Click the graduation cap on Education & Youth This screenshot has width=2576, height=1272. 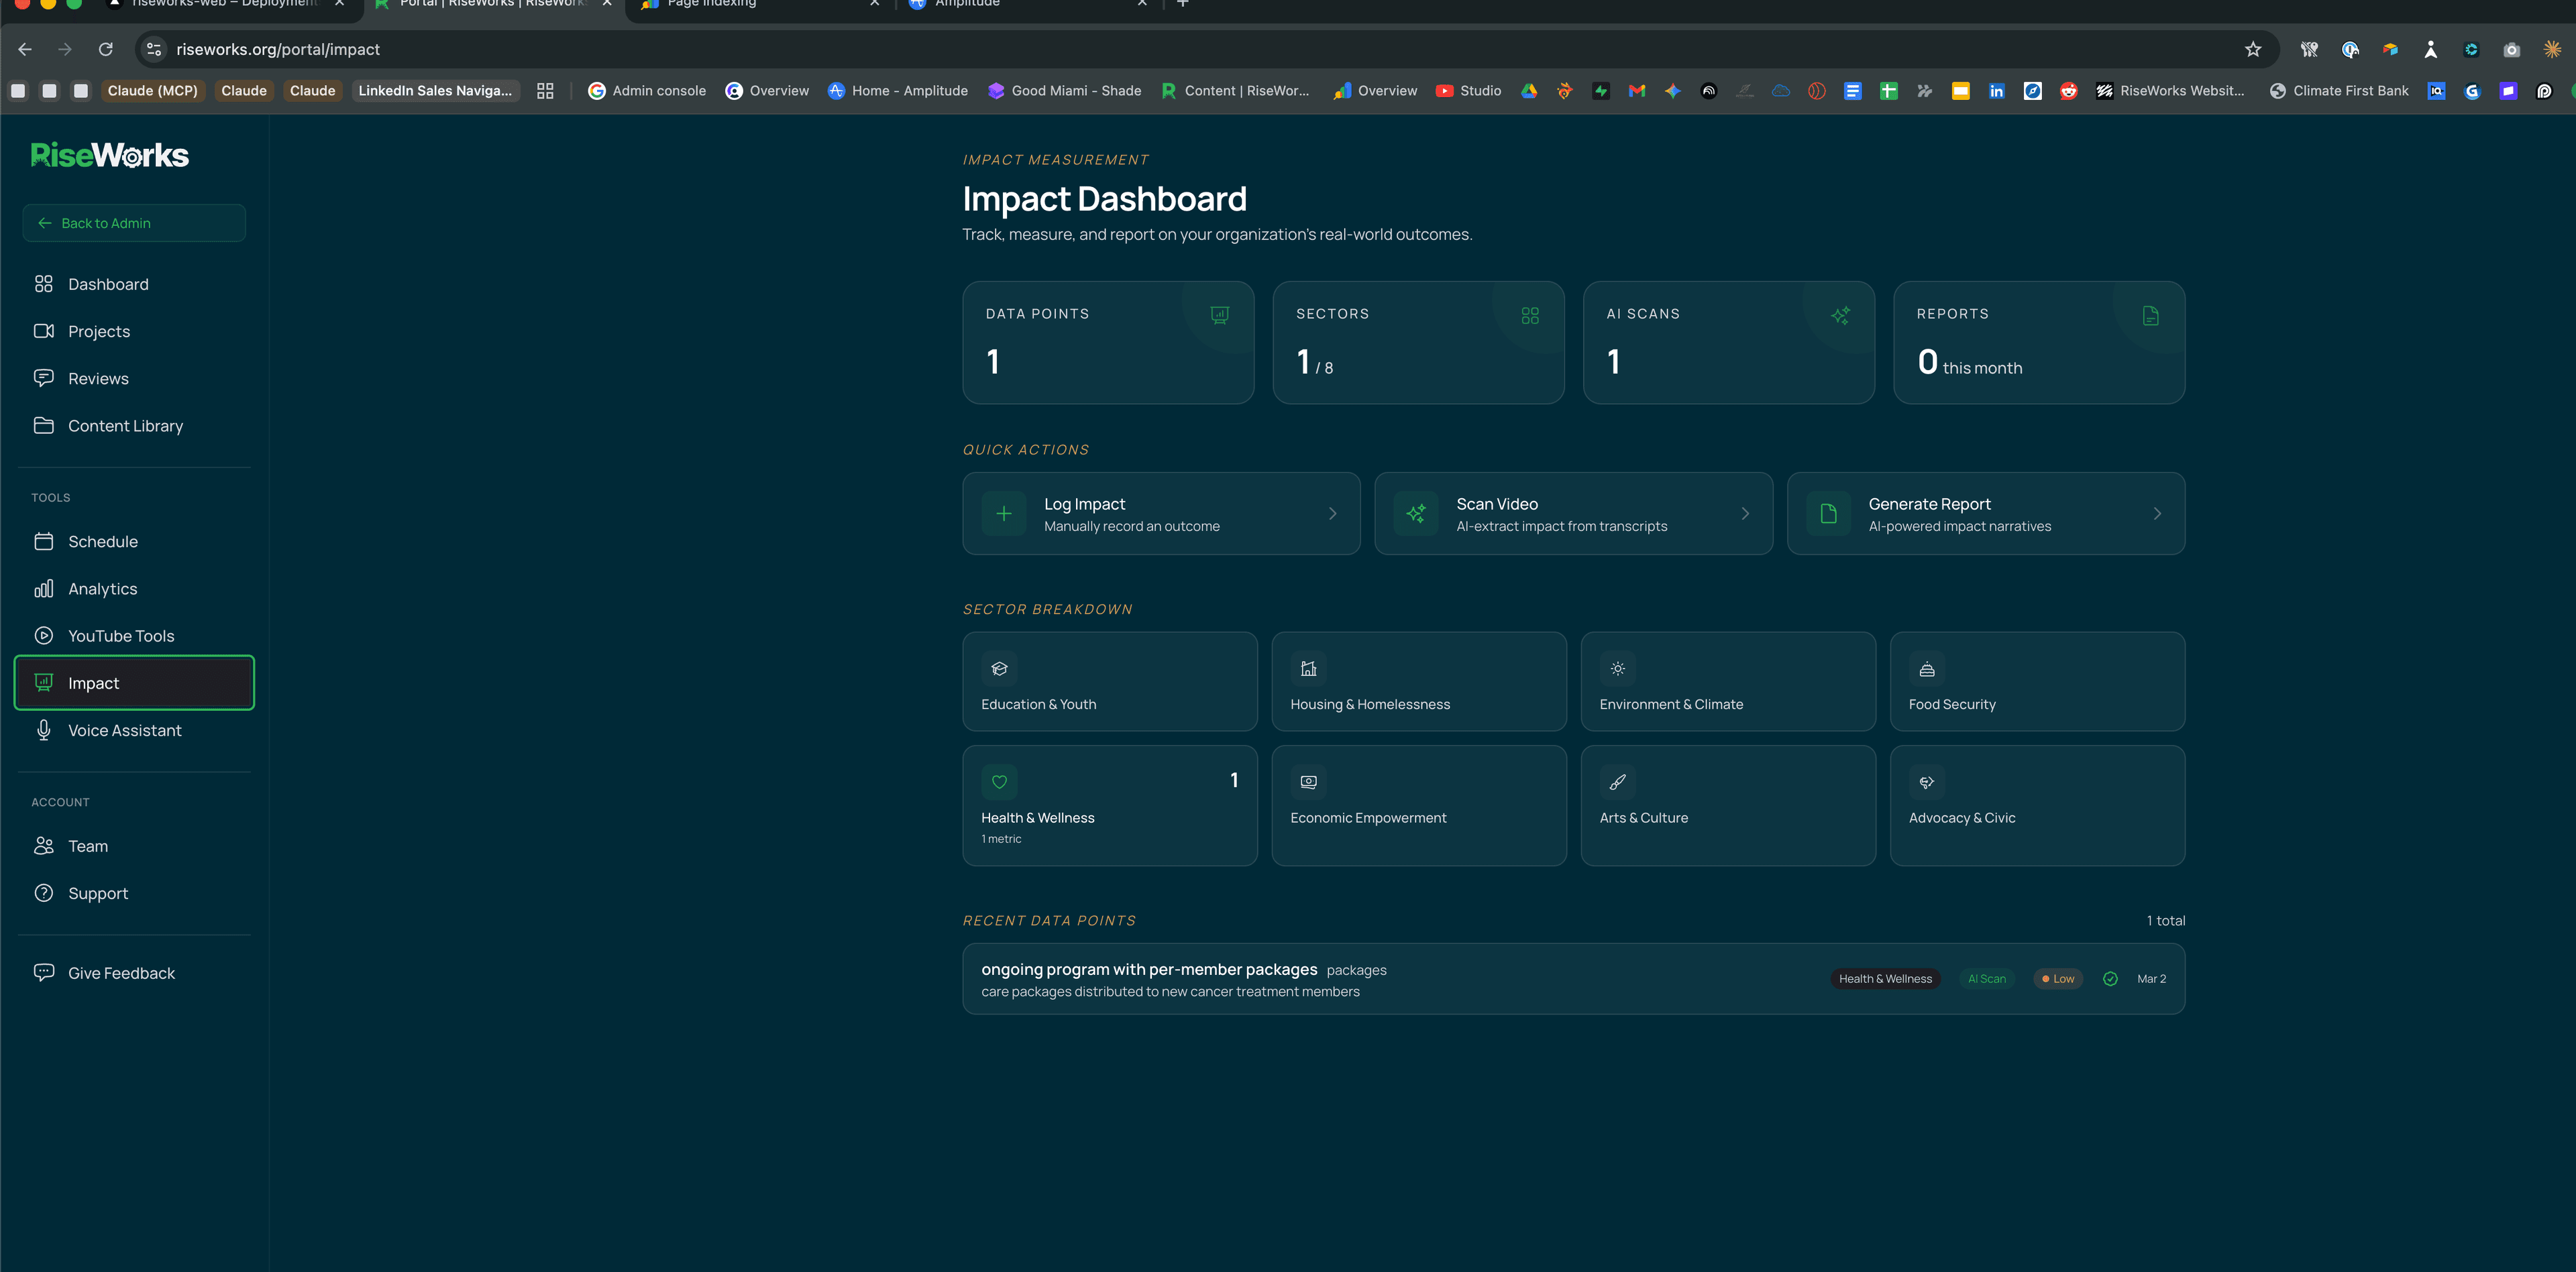(x=999, y=667)
